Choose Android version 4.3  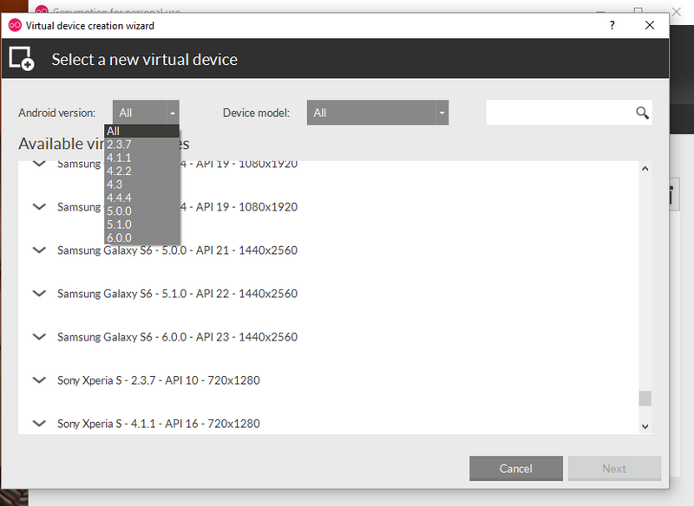click(141, 185)
